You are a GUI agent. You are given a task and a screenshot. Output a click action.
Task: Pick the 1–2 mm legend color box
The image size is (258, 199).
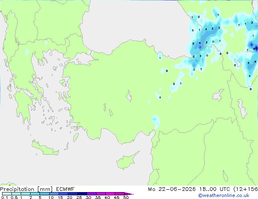point(26,194)
